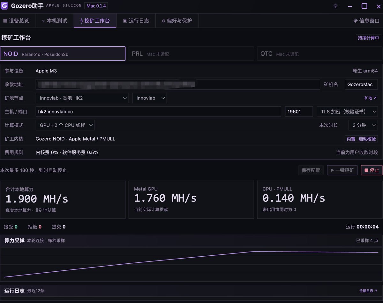This screenshot has width=383, height=303.
Task: Click the Mac 0.1.4 version badge
Action: tap(96, 6)
